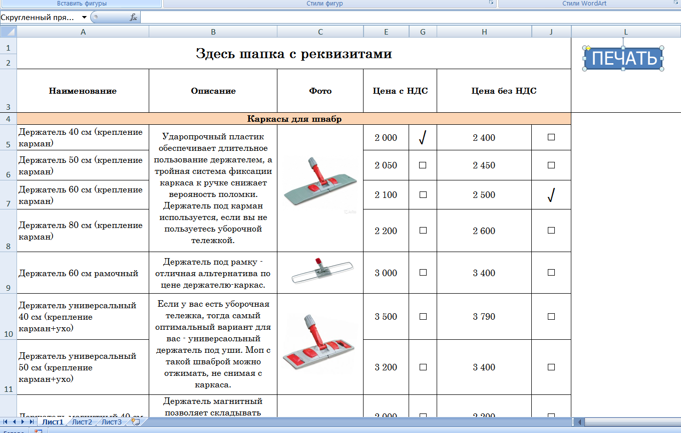Screen dimensions: 681x433
Task: Go to the first sheet with the navigation arrow
Action: [6, 422]
